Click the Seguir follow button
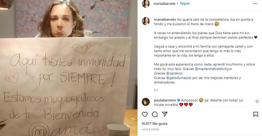The width and height of the screenshot is (262, 136). [x=185, y=3]
